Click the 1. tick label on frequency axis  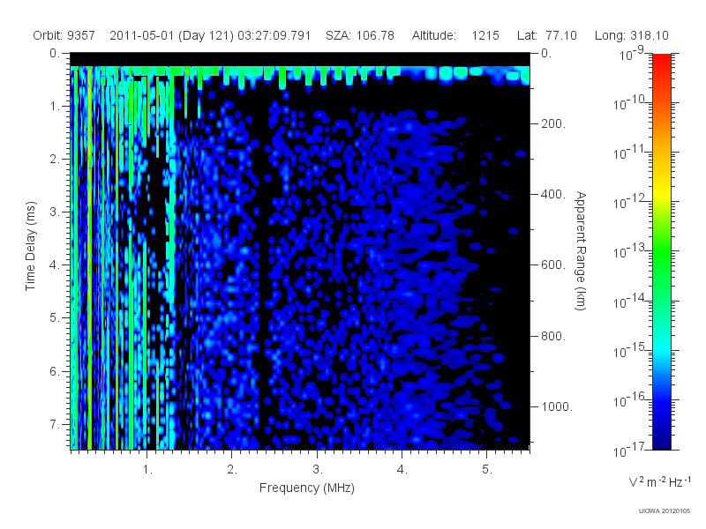(147, 470)
